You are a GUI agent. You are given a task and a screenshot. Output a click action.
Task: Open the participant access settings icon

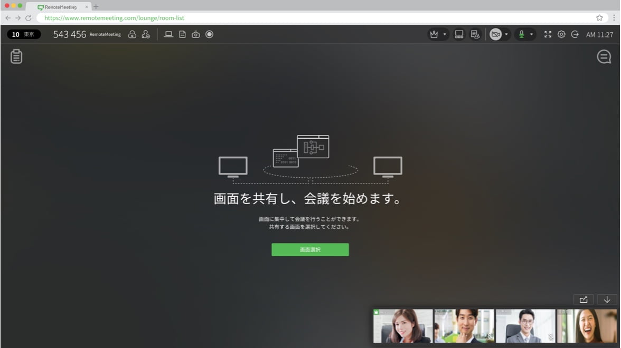(146, 34)
